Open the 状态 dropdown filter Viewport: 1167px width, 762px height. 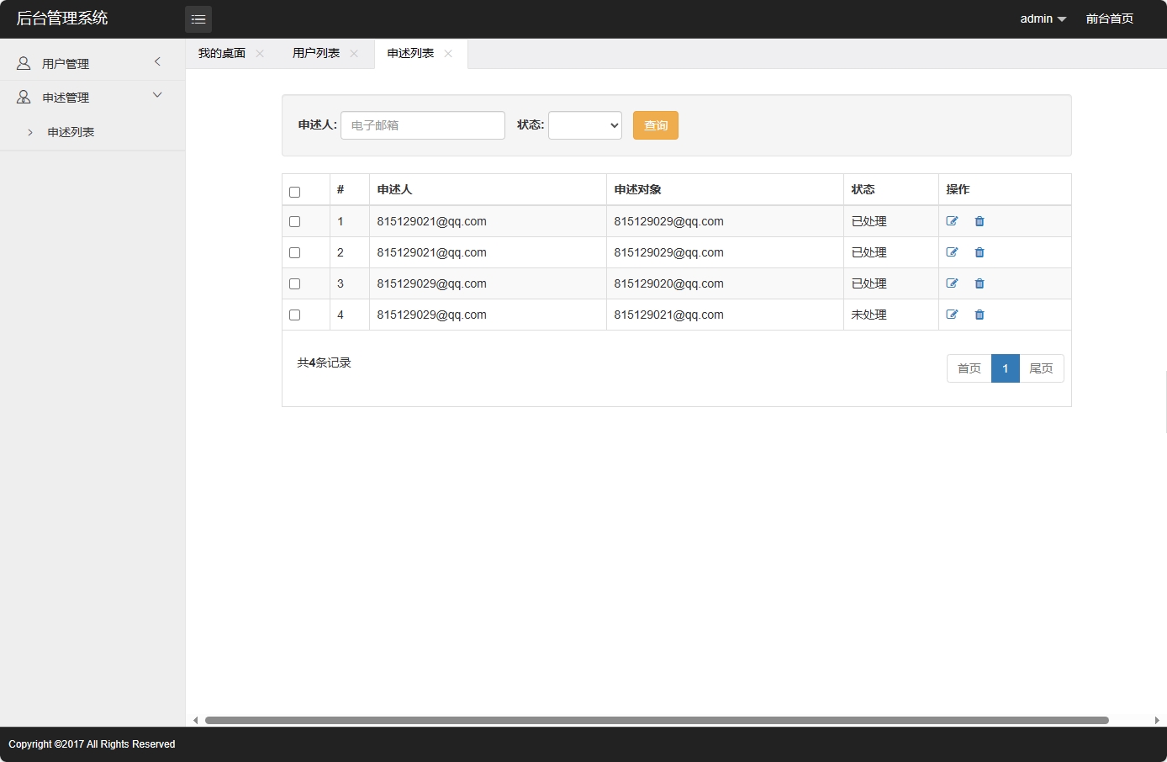(584, 125)
